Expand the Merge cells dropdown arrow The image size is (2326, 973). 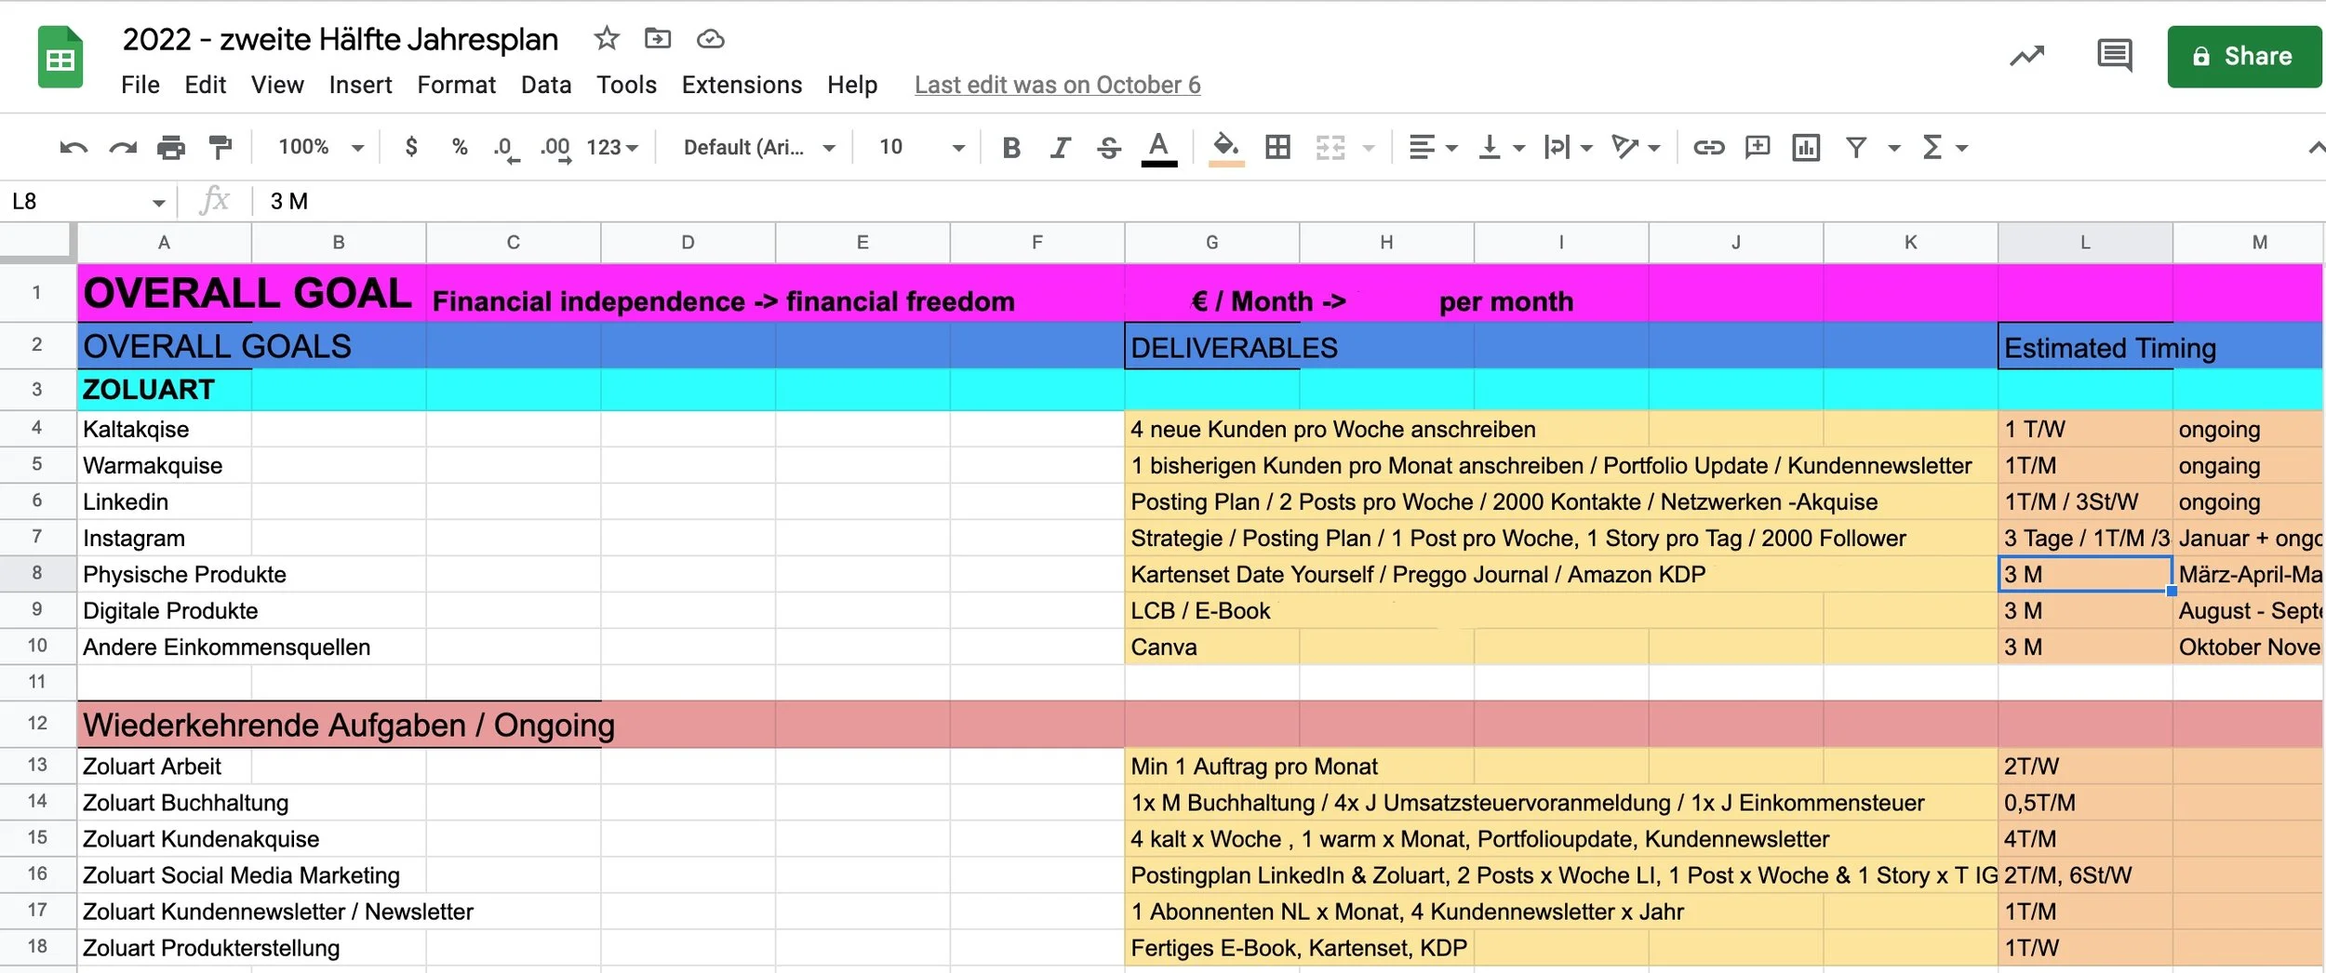point(1369,148)
